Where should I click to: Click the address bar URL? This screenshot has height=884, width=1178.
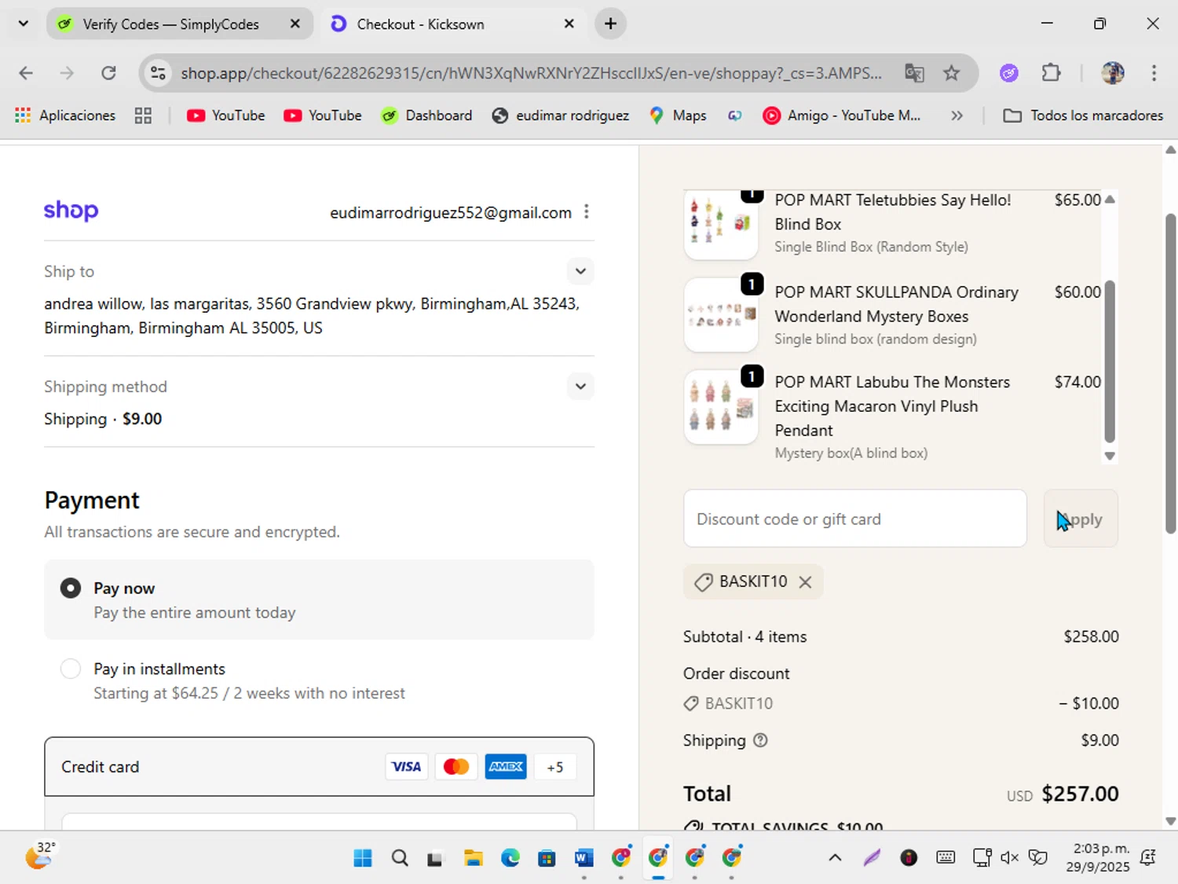pos(531,73)
